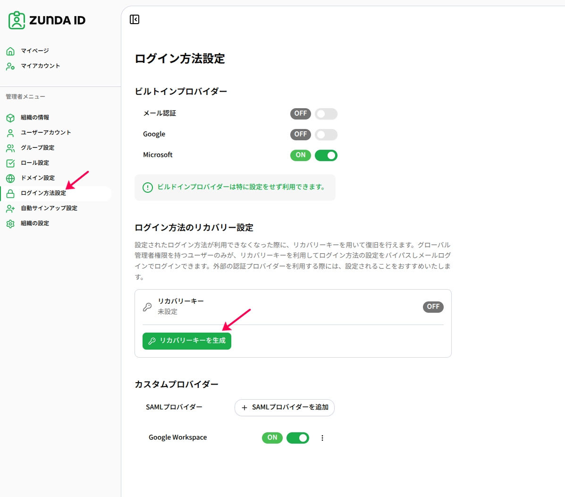Disable the Microsoft provider toggle
The width and height of the screenshot is (565, 497).
tap(326, 155)
